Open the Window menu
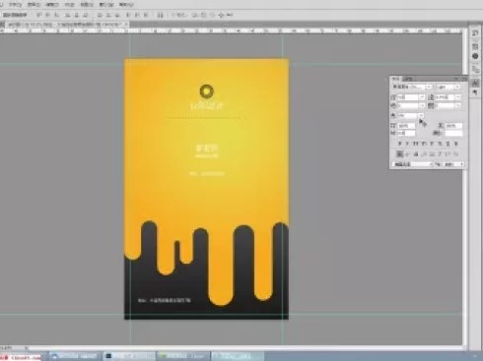 click(106, 5)
